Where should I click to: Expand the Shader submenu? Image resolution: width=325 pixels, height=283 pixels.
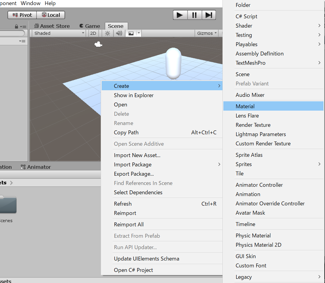point(273,26)
